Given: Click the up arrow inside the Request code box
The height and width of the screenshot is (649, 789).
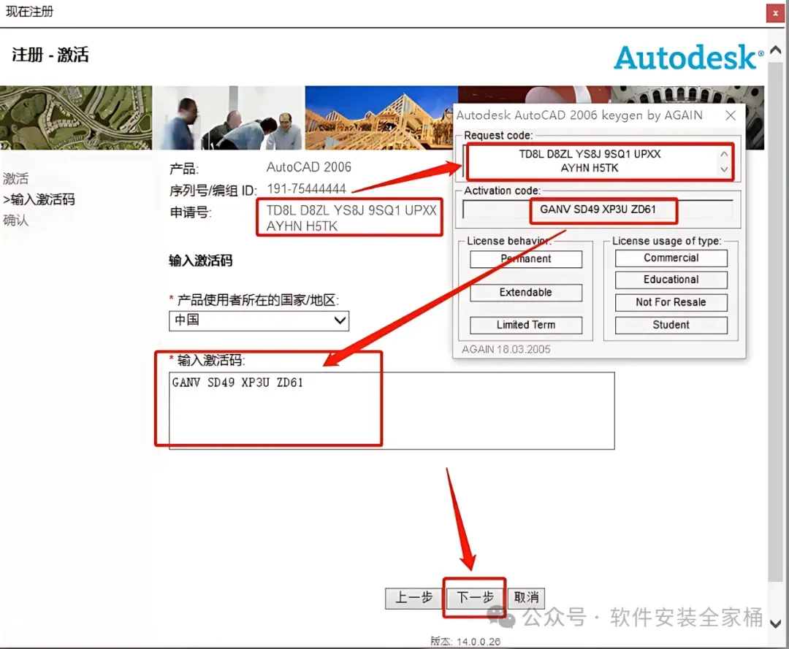Looking at the screenshot, I should 724,154.
